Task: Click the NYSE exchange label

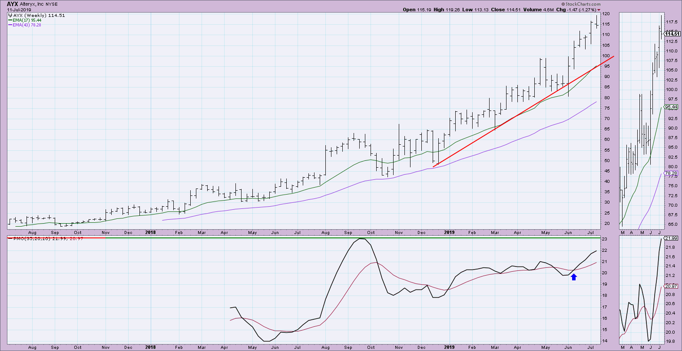Action: 51,4
